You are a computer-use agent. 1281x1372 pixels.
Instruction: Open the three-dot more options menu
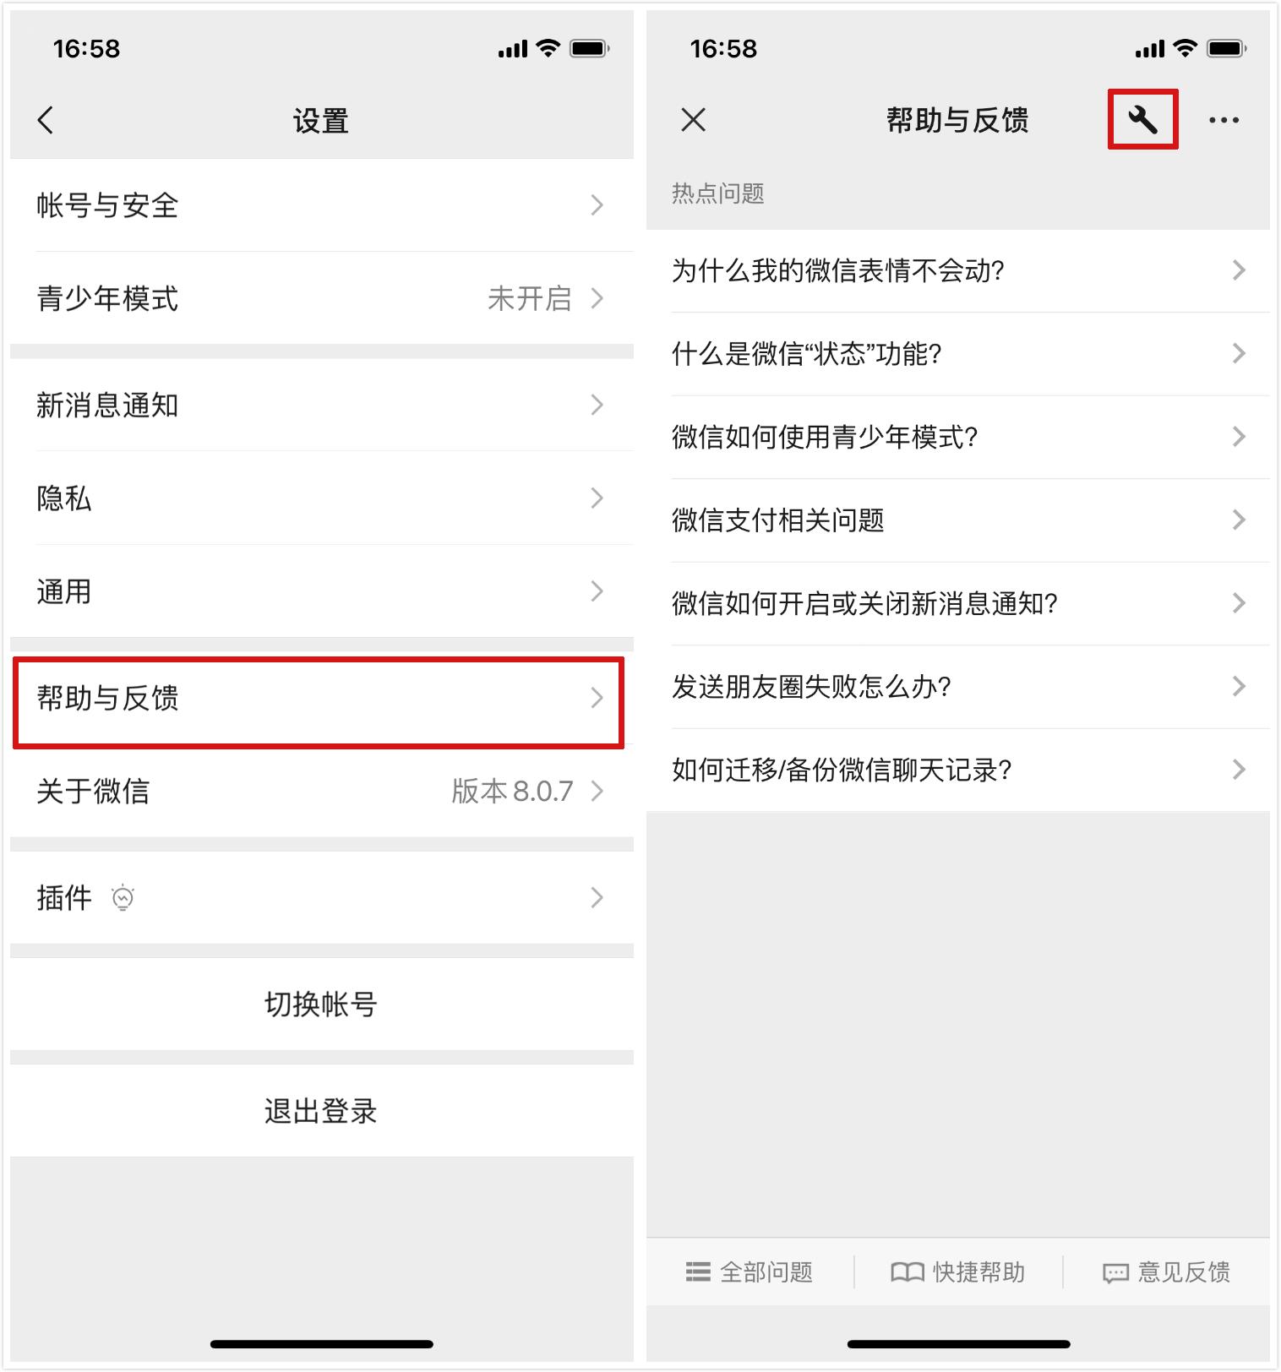(1224, 120)
